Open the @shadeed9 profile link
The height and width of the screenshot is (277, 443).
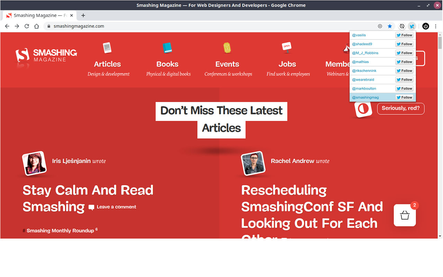[x=362, y=44]
